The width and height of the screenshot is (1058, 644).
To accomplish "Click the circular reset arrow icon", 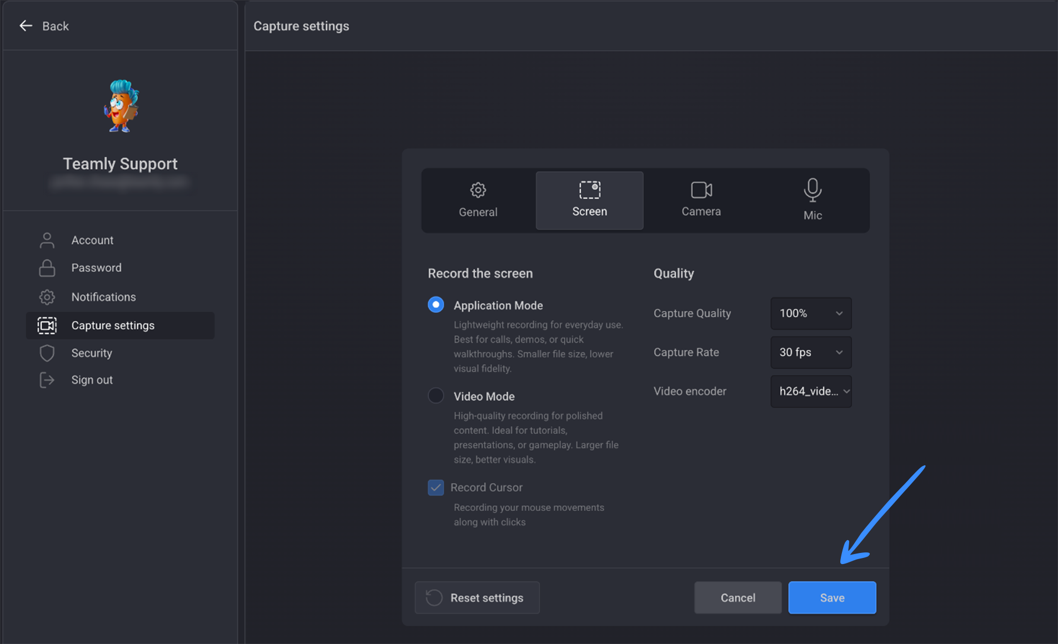I will pos(434,597).
